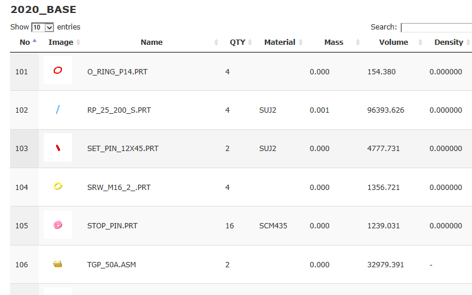Click the SRW_M16_2_.PRT yellow washer thumbnail
Image resolution: width=472 pixels, height=295 pixels.
[58, 186]
